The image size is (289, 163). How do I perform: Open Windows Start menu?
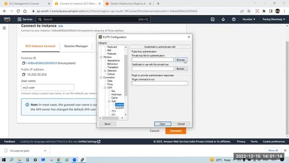tap(4, 160)
